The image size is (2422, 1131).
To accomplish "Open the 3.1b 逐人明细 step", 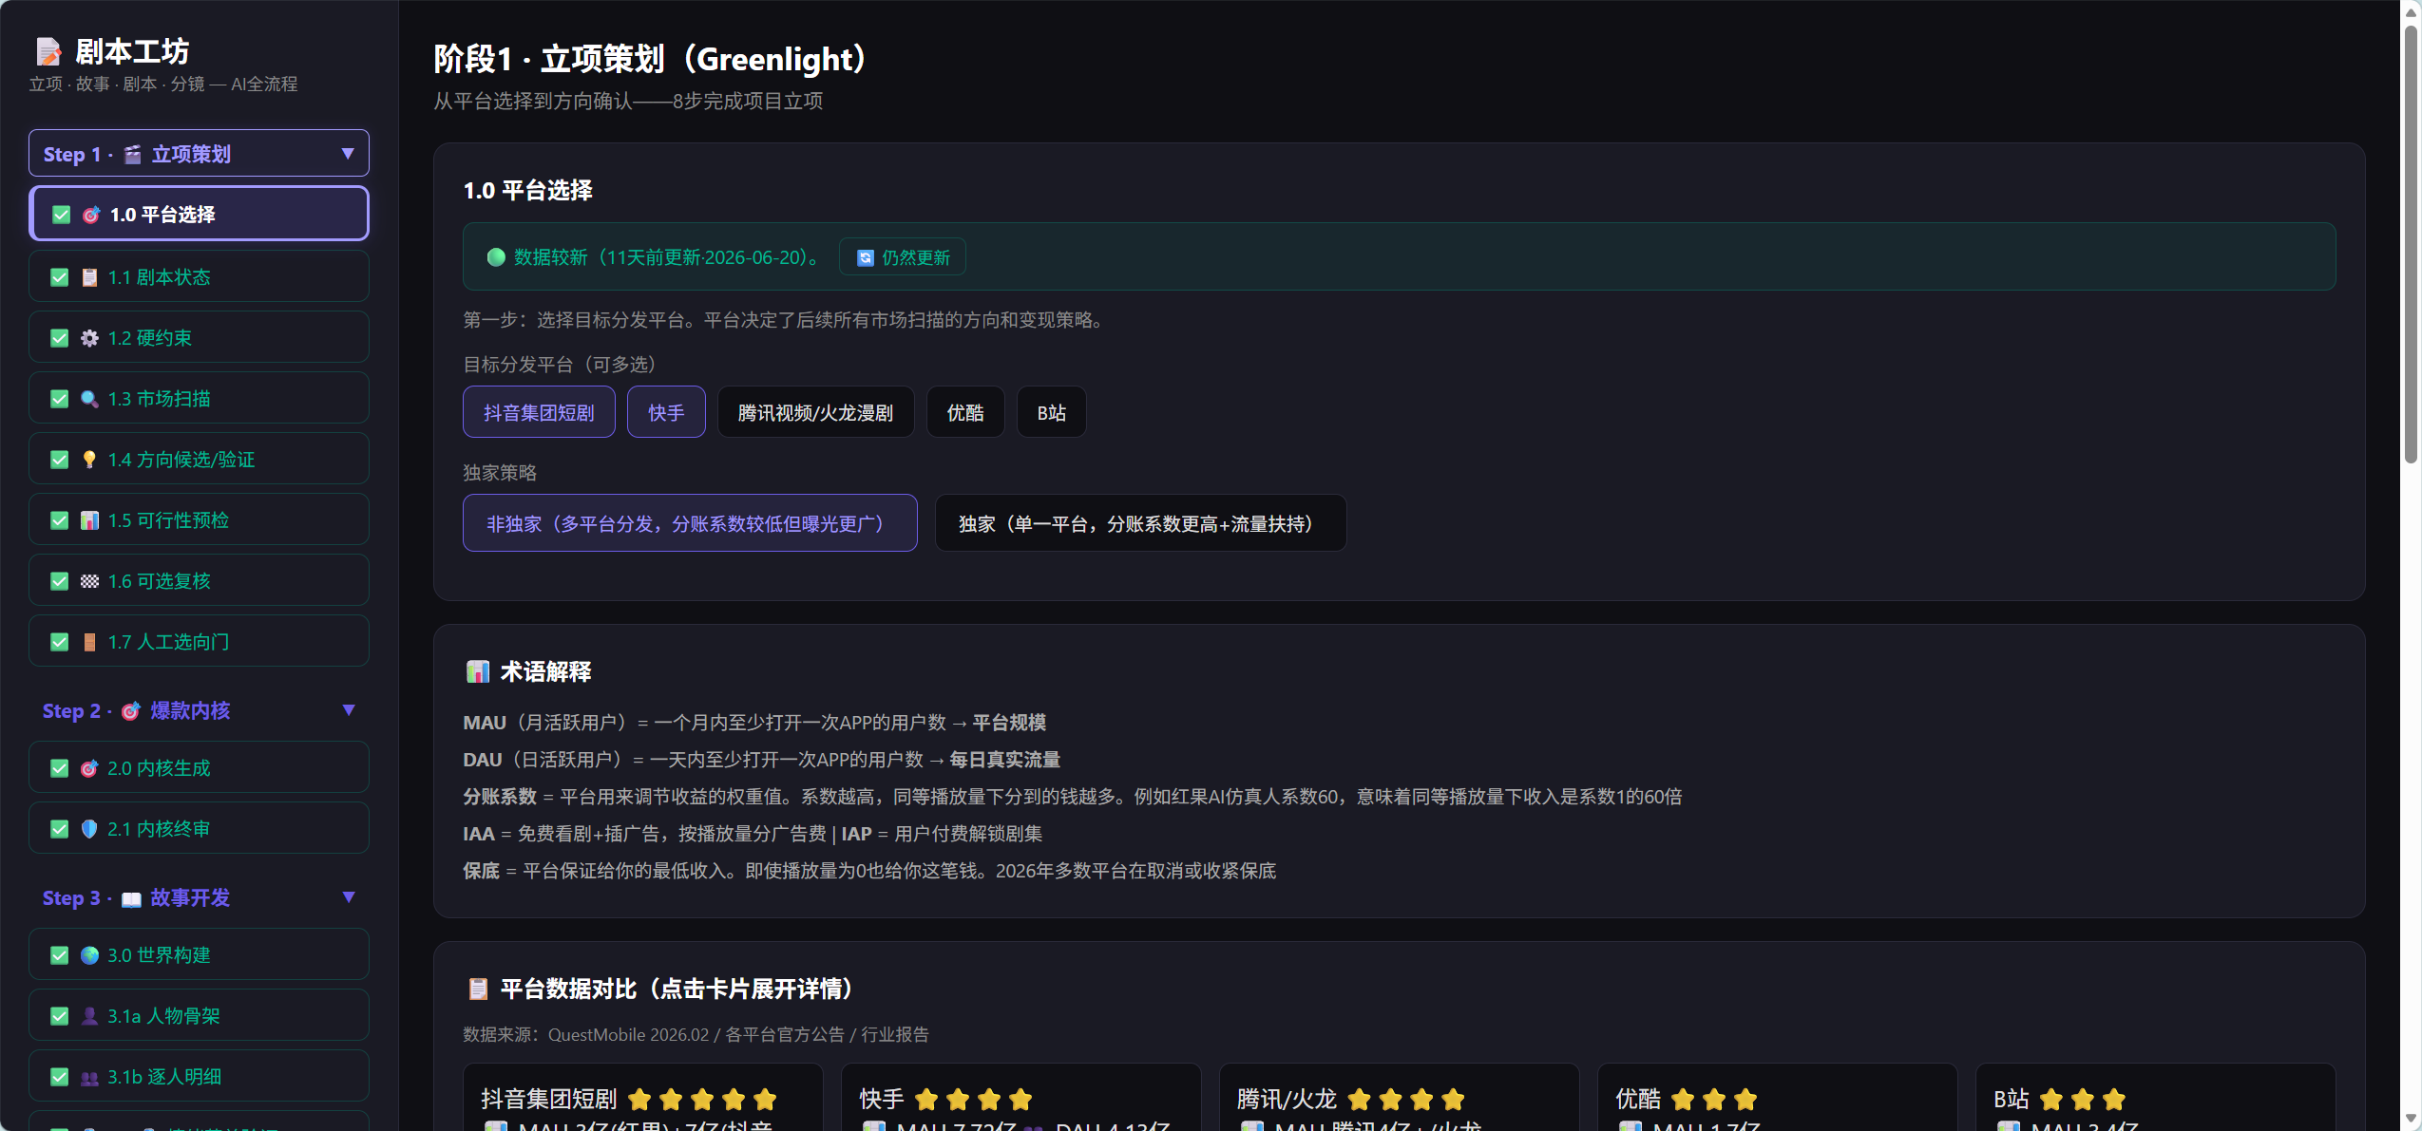I will 199,1076.
